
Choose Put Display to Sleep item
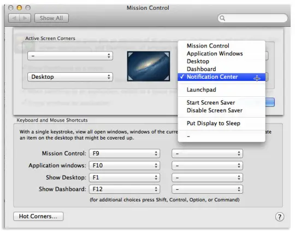(221, 123)
